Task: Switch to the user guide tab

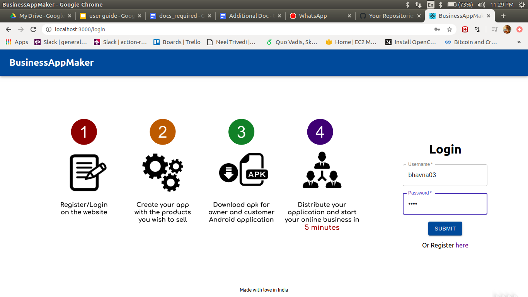Action: [x=111, y=16]
